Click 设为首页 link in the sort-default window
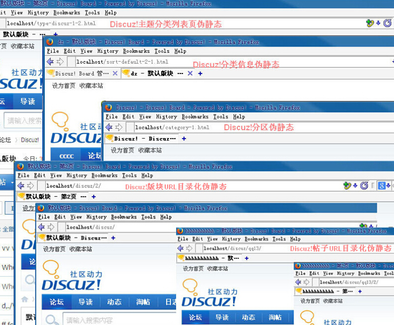This screenshot has height=325, width=394. [64, 86]
